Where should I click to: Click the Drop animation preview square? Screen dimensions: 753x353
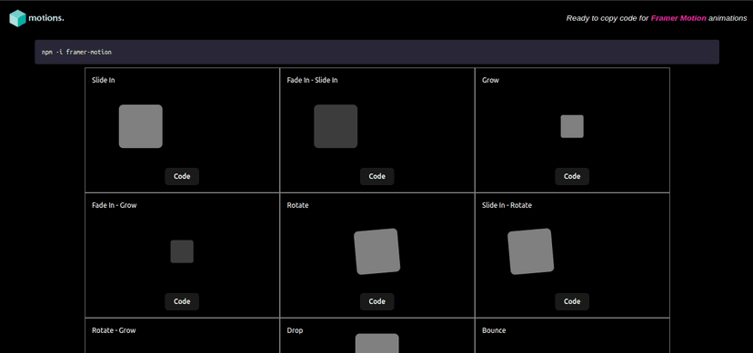pyautogui.click(x=377, y=343)
